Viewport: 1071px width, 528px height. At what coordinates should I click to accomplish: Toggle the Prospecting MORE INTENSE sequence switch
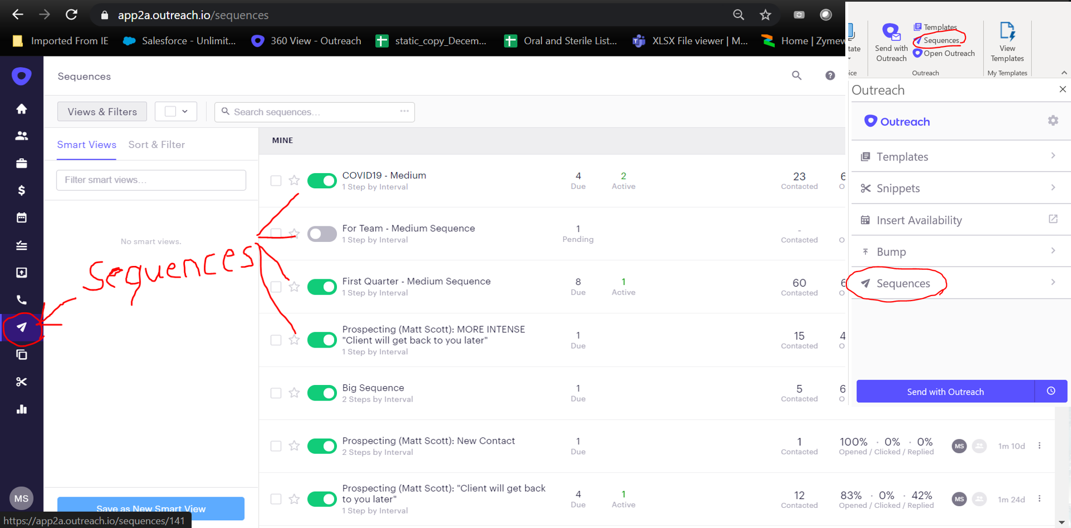click(322, 340)
